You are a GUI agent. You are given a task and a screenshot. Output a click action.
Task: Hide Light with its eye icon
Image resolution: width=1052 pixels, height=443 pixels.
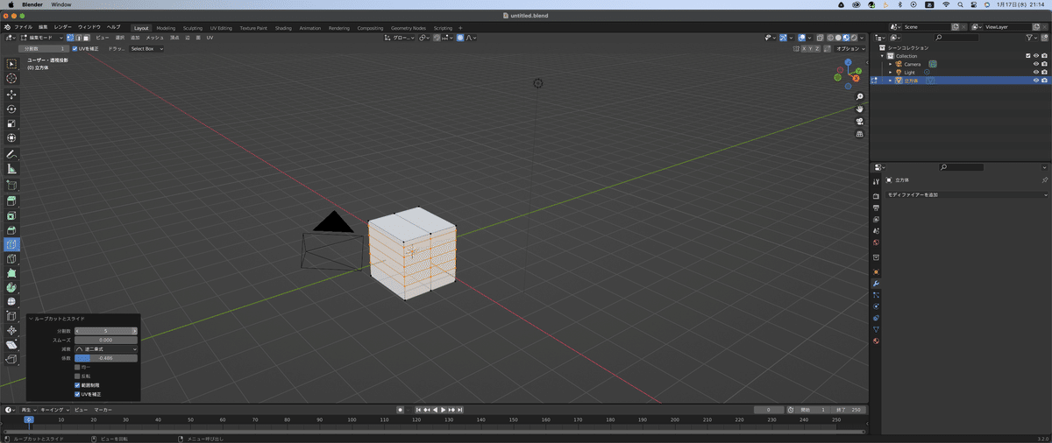[1036, 72]
